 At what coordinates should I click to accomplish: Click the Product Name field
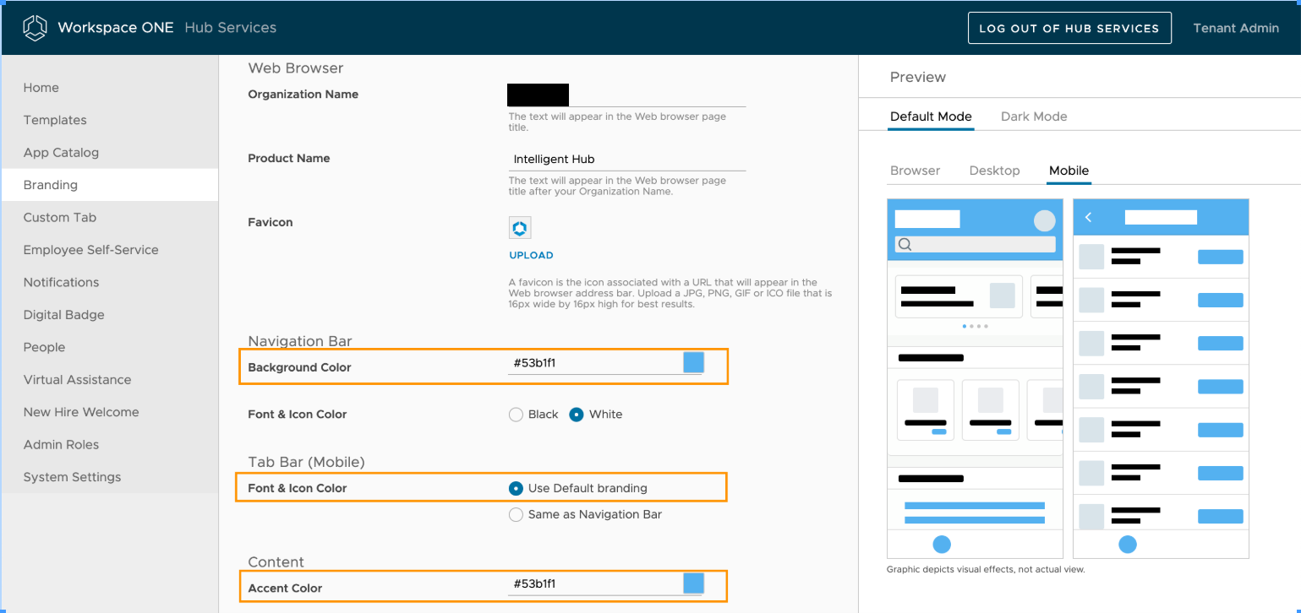coord(626,159)
